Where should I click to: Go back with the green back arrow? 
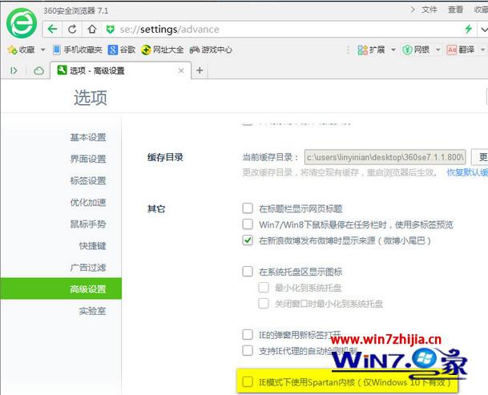click(x=52, y=30)
